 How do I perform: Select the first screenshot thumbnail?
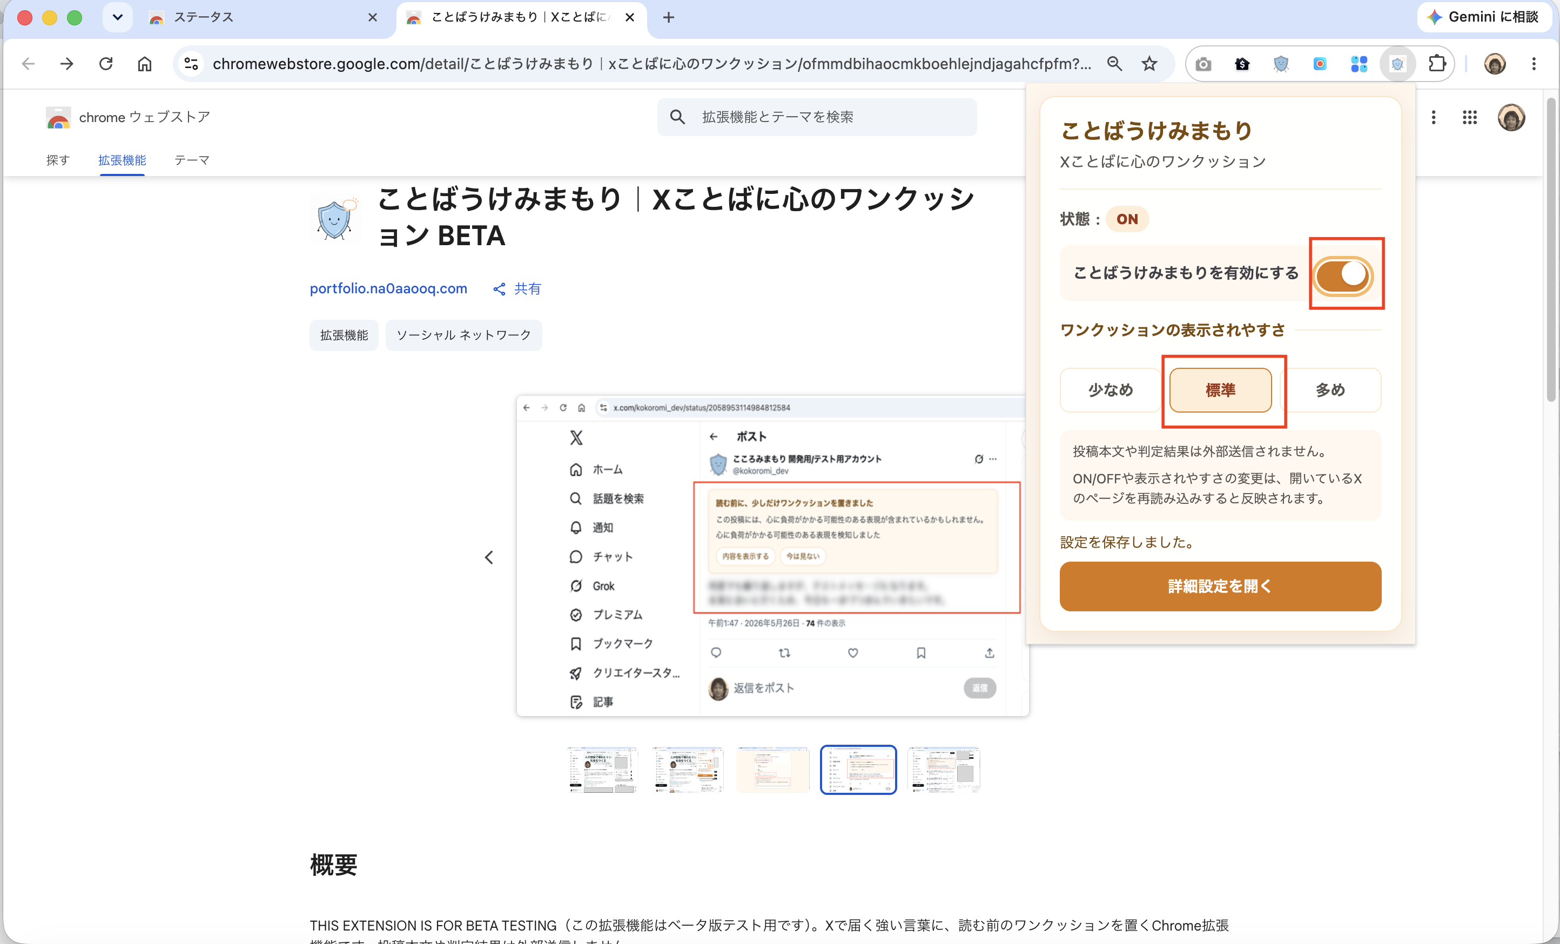click(x=602, y=770)
